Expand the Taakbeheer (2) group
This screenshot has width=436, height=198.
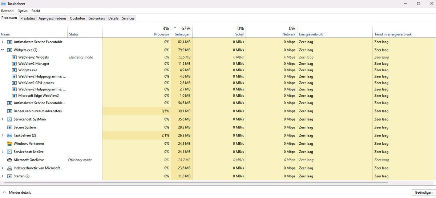coord(3,135)
